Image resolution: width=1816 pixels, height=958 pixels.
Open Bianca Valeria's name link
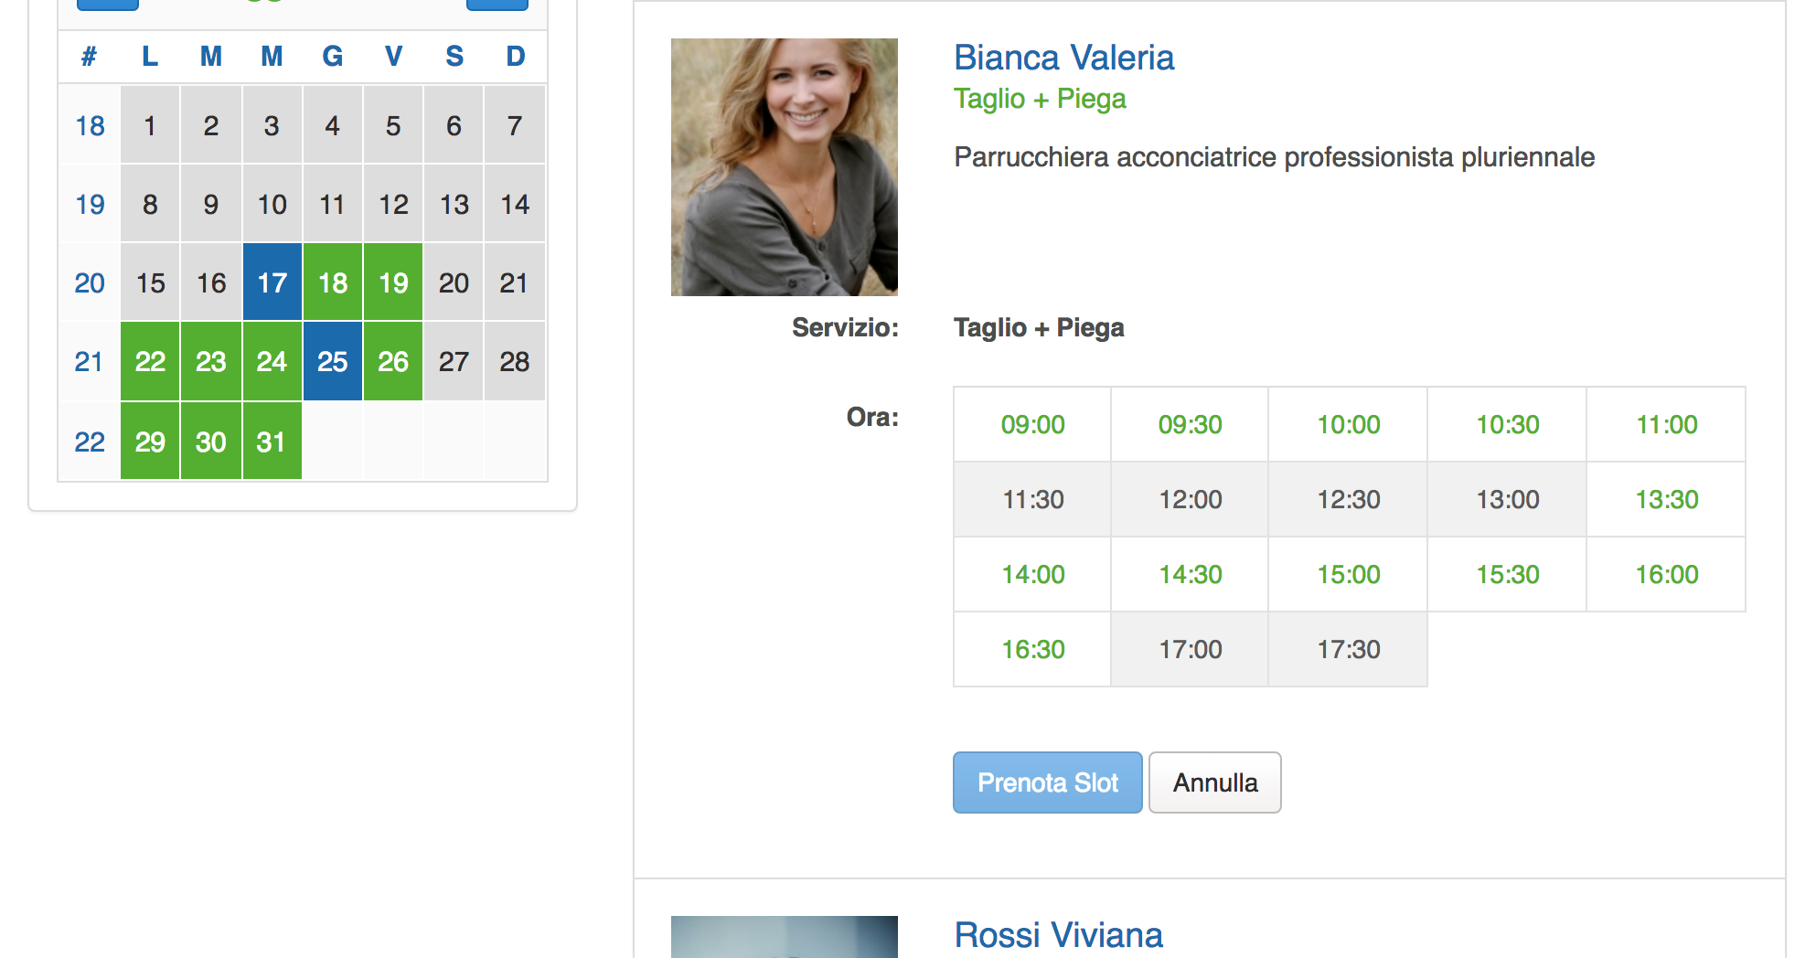[x=1063, y=58]
